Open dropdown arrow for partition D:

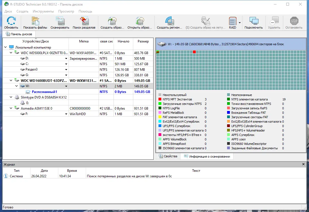point(66,59)
